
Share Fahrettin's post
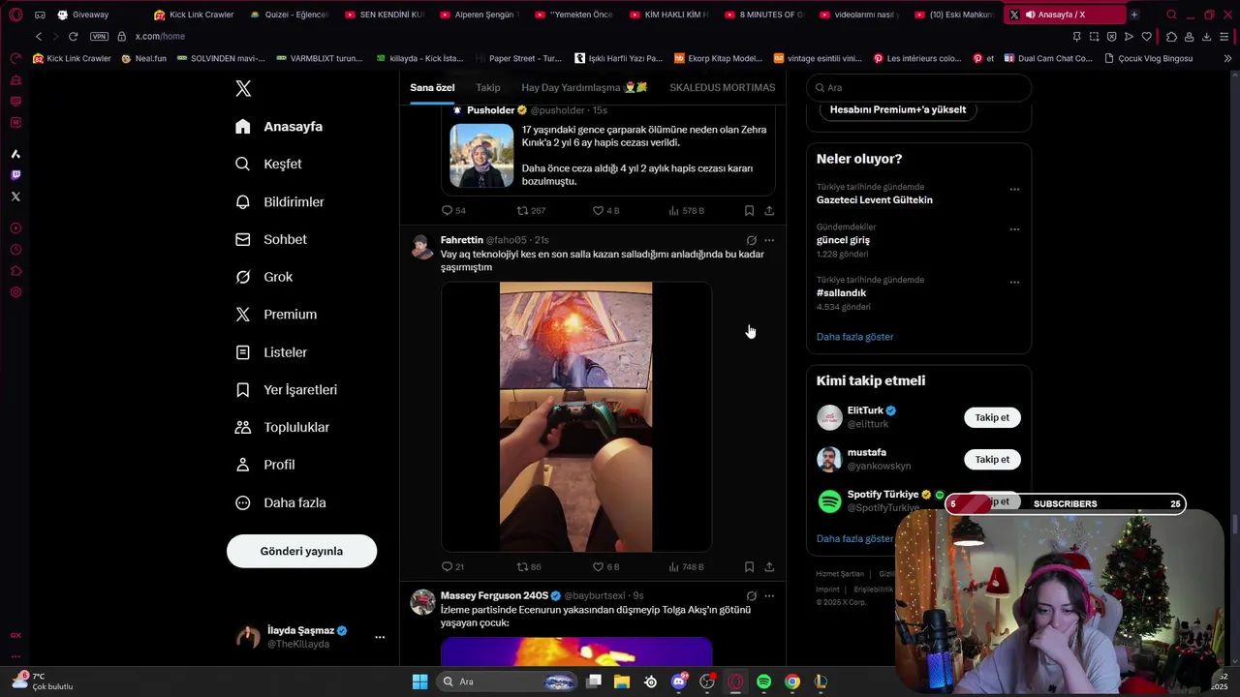click(x=769, y=566)
